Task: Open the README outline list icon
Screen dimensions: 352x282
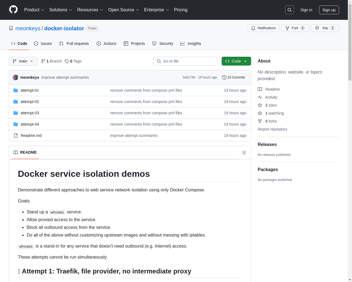Action: [x=244, y=153]
